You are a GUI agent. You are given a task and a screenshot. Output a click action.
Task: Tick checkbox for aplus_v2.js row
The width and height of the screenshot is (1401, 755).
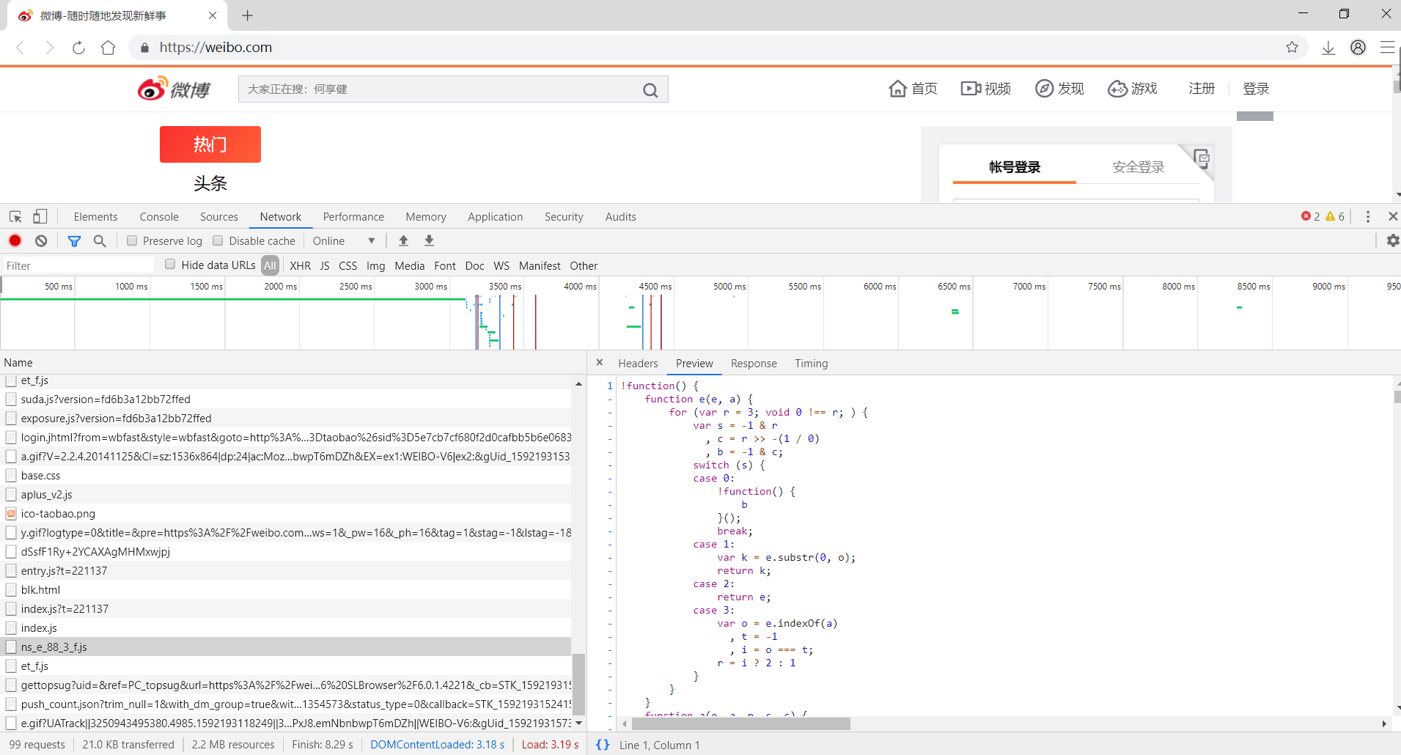click(x=11, y=495)
